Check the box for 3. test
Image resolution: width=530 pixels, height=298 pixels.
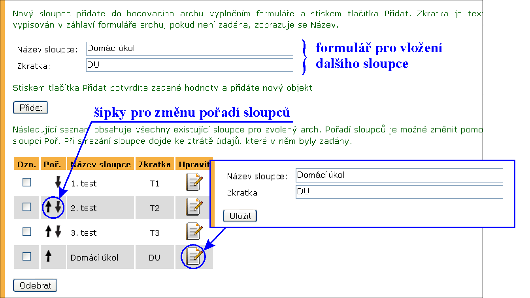tap(26, 232)
